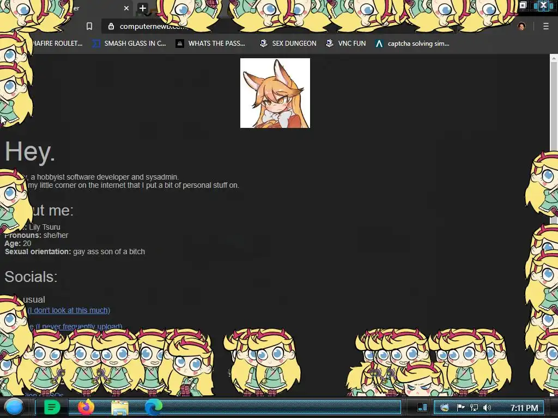
Task: Open the IAFIRE ROULET... bookmark
Action: click(58, 44)
